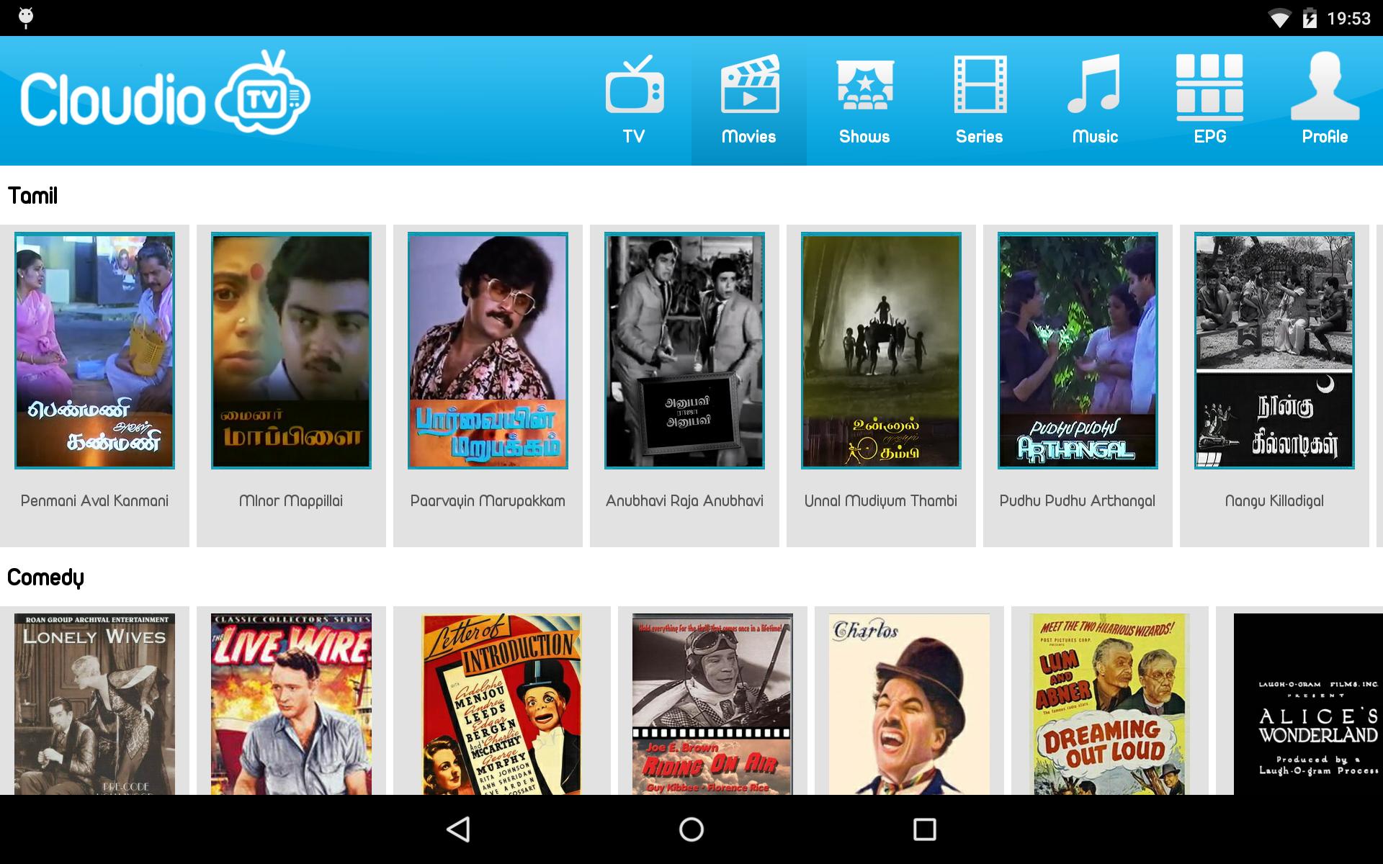Select the Minor Mappillai title text
The width and height of the screenshot is (1383, 864).
[x=291, y=501]
